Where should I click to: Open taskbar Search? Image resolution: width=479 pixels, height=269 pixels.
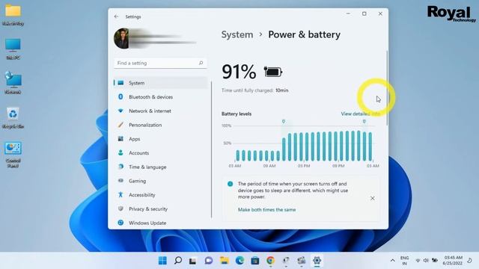pos(178,261)
